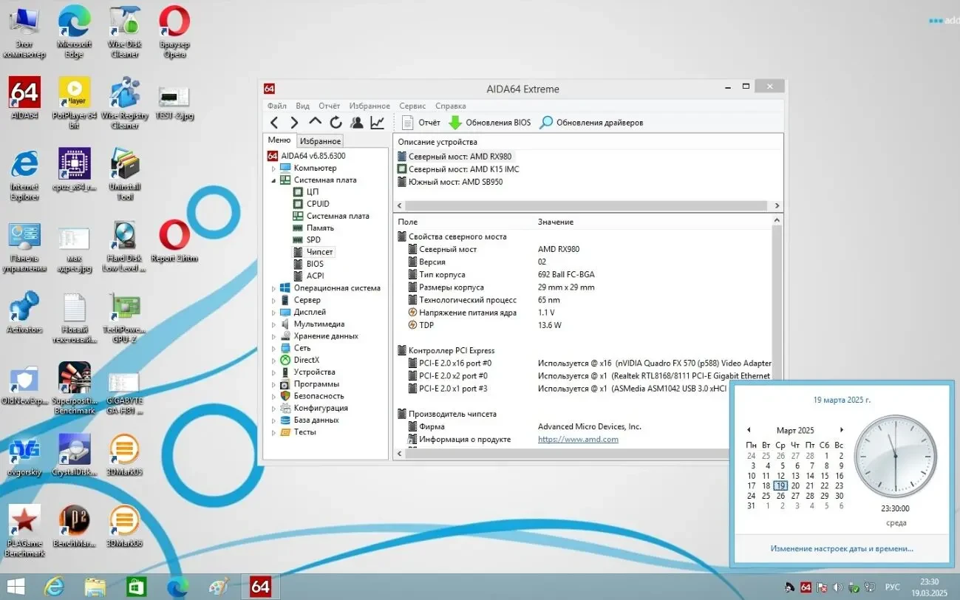Select the PotPlayer 64 bit desktop icon
Image resolution: width=960 pixels, height=600 pixels.
coord(75,103)
